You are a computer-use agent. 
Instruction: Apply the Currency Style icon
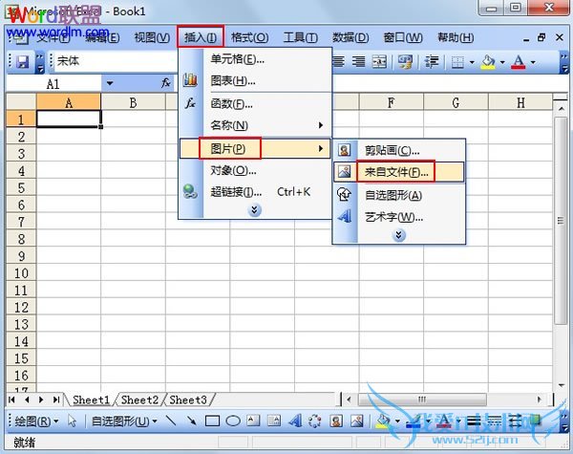click(x=405, y=61)
